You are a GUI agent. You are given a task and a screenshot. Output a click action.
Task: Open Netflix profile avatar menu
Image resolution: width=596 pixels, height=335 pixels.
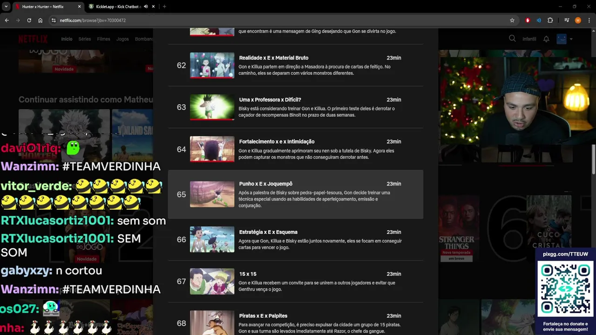coord(564,39)
